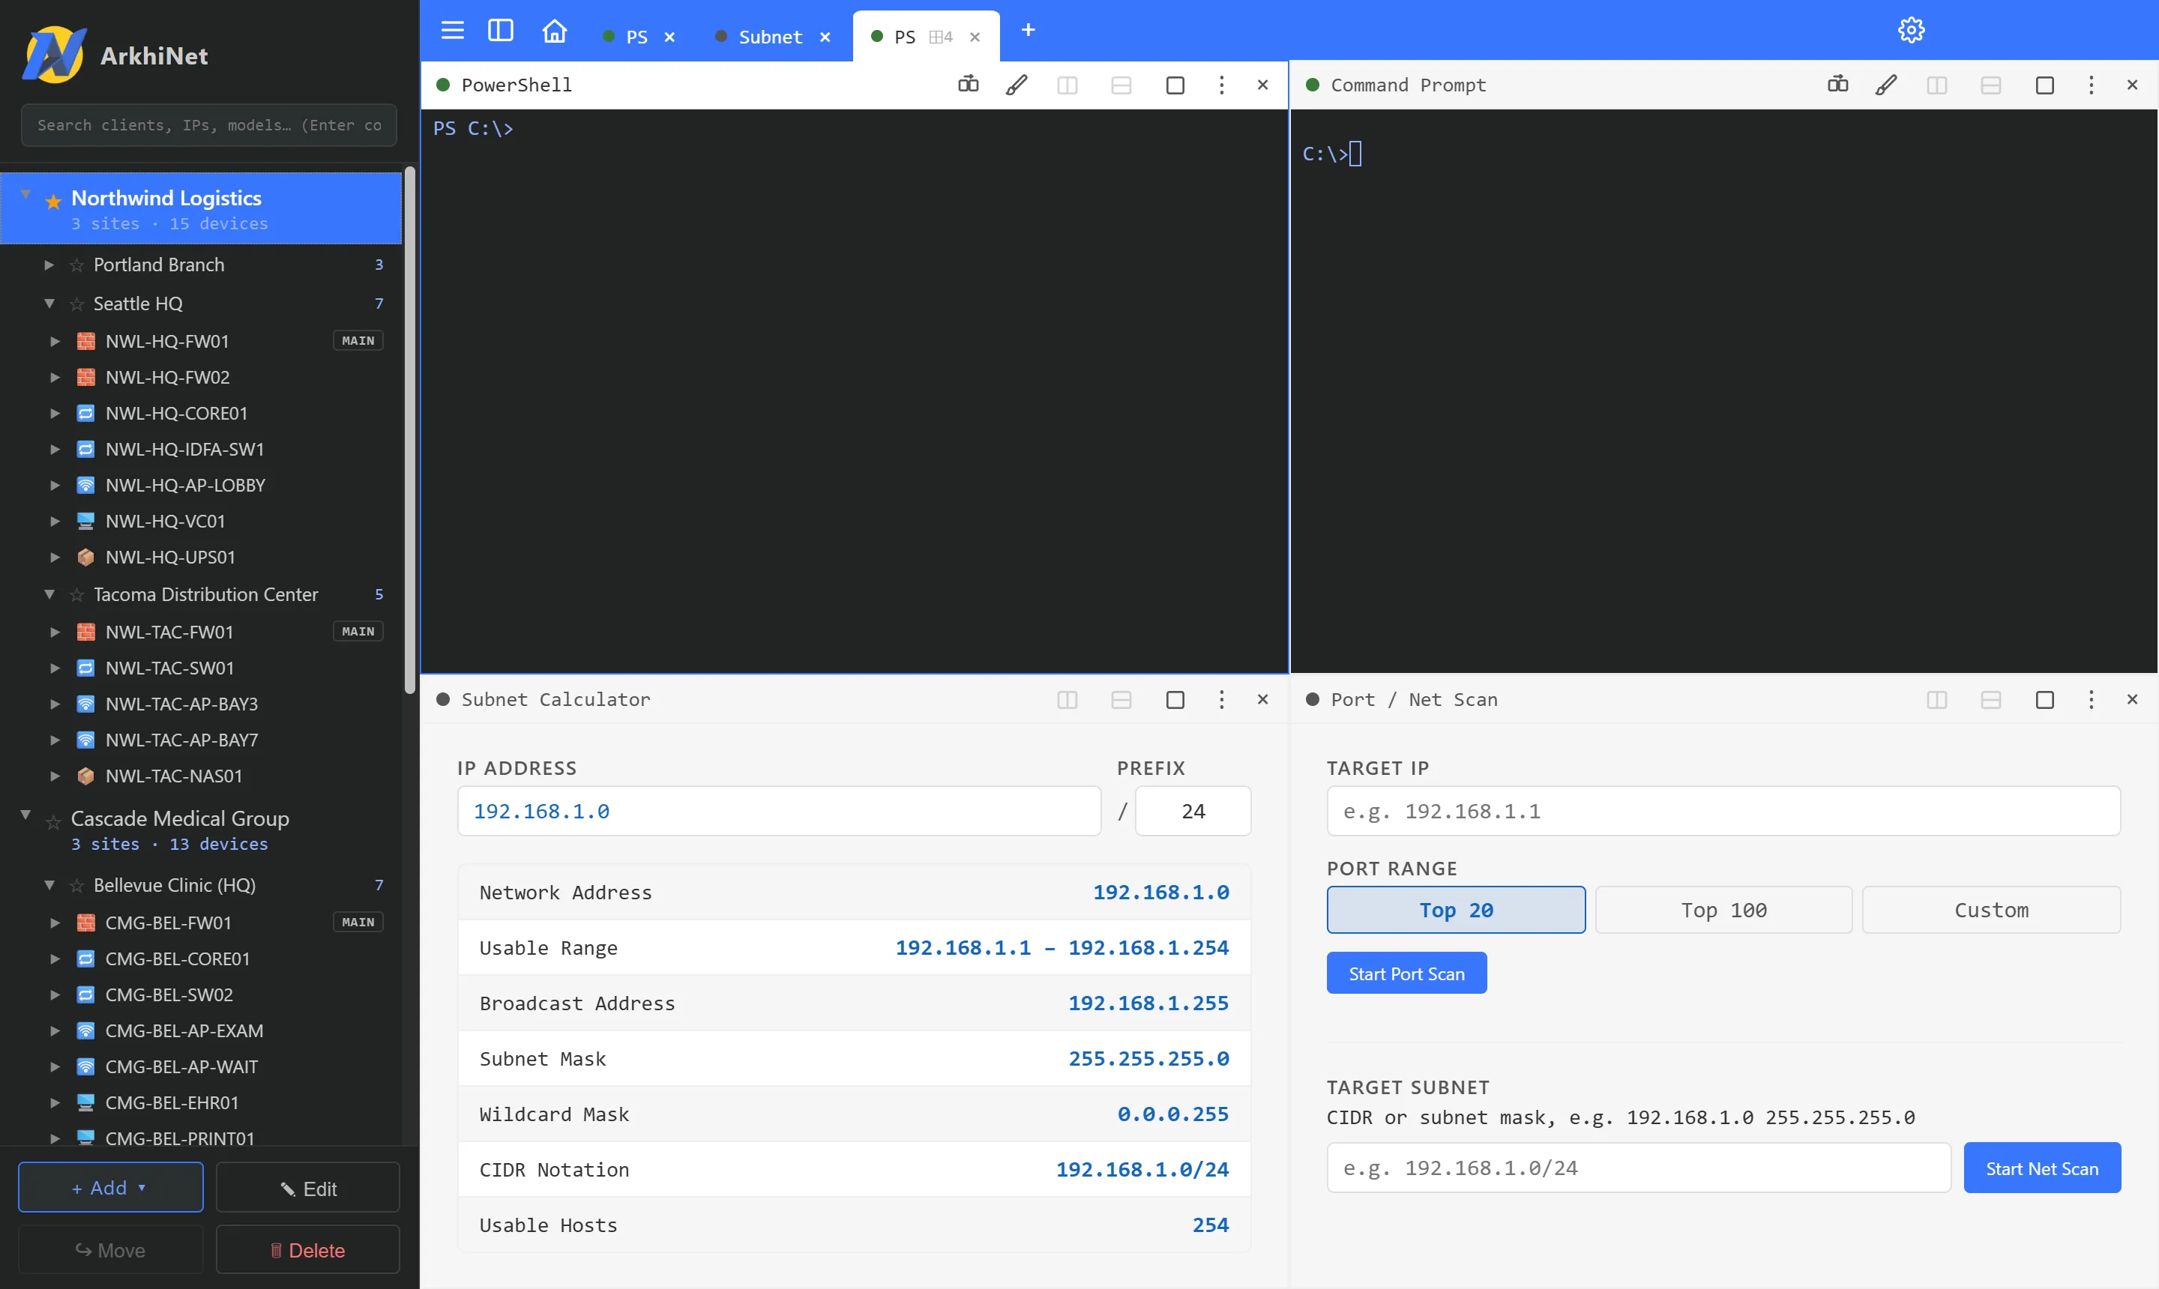Collapse the Seattle HQ tree node
This screenshot has width=2159, height=1289.
tap(49, 304)
